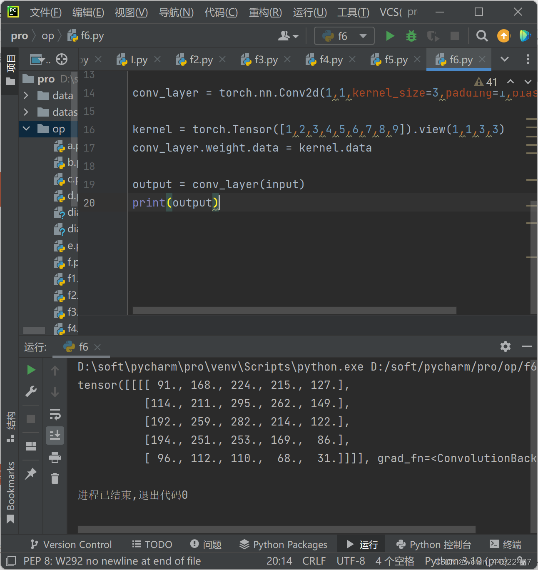Toggle scroll to end in console
The width and height of the screenshot is (538, 570).
click(x=55, y=435)
